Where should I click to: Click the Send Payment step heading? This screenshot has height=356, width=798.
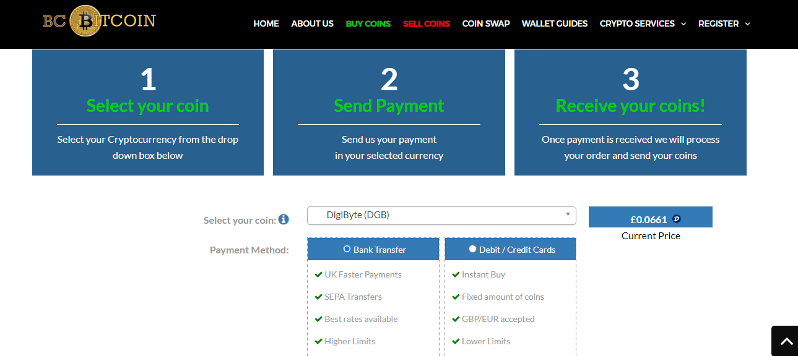pos(389,106)
